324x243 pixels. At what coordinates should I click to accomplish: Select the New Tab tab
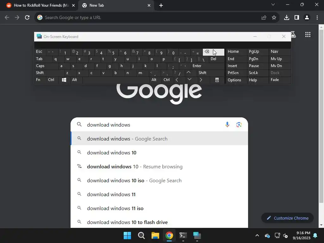(116, 5)
